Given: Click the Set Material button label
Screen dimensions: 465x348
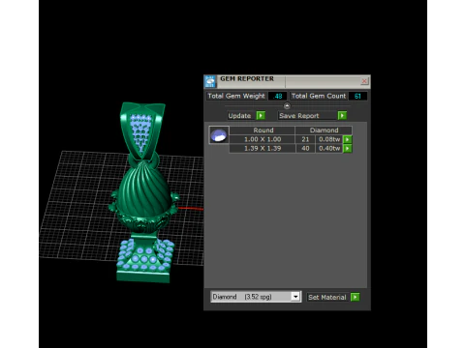Looking at the screenshot, I should click(327, 297).
